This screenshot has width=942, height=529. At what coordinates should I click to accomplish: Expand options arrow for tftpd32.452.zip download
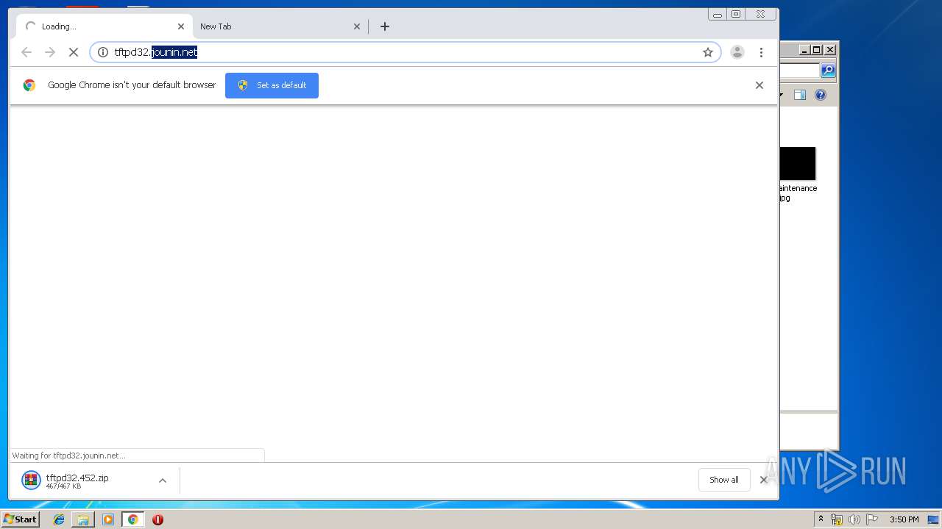163,481
